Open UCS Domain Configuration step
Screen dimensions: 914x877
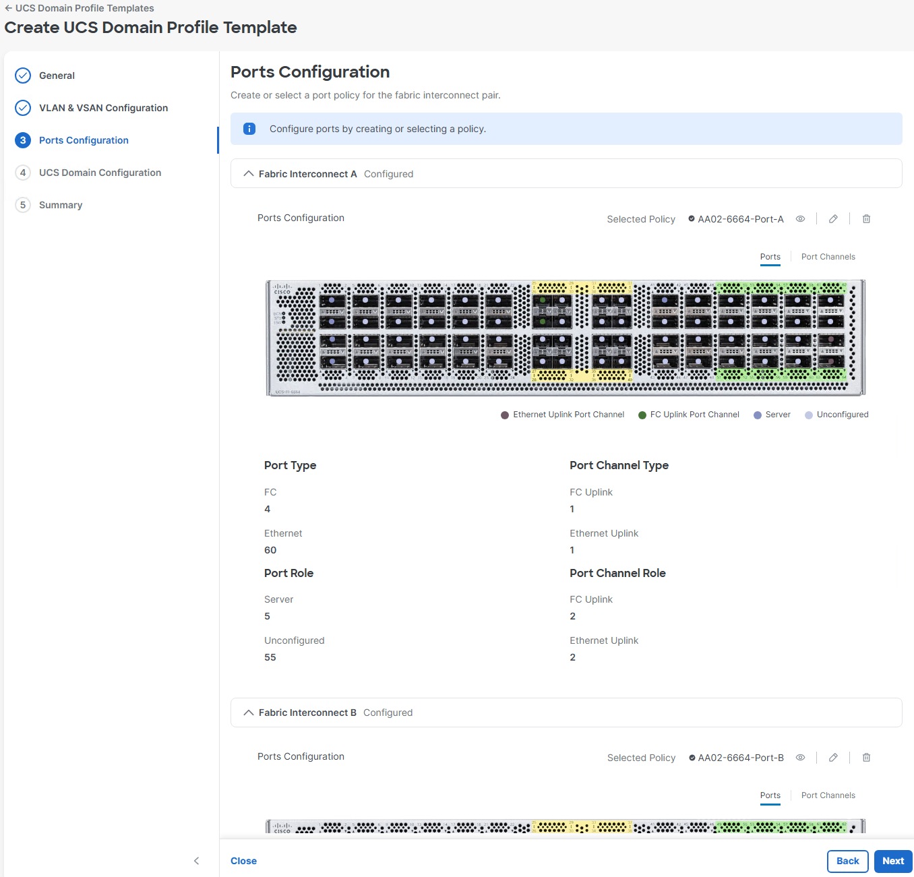[100, 173]
